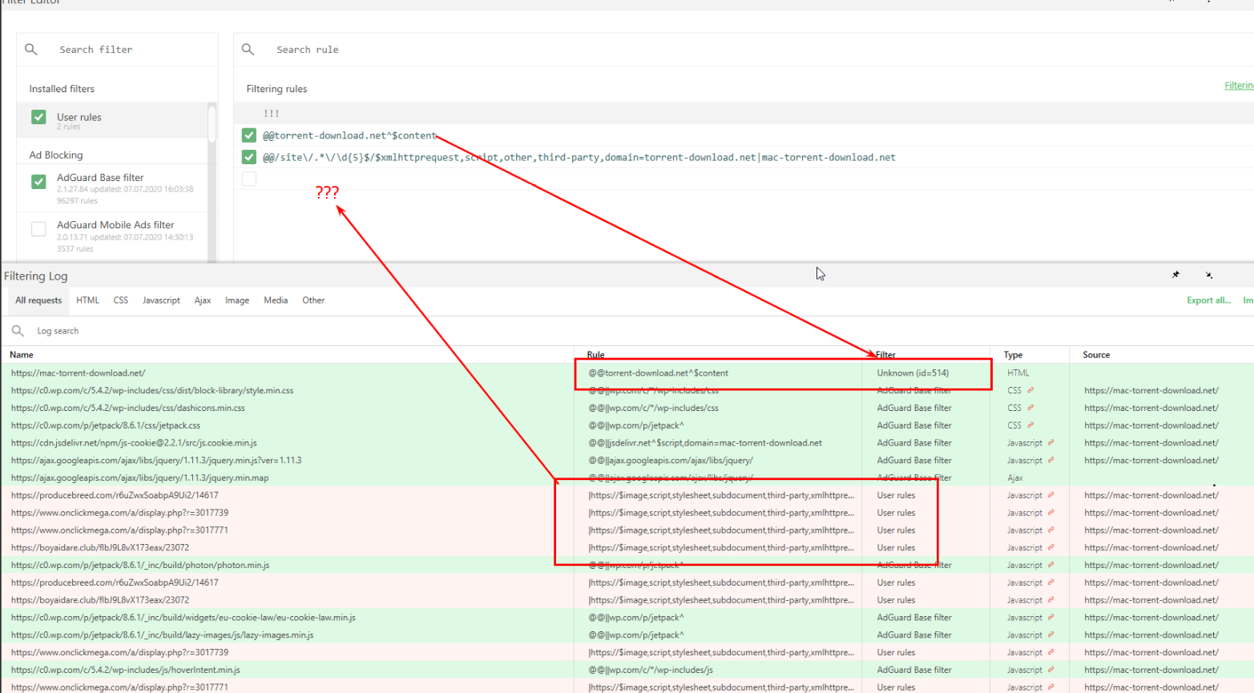Open the Other requests tab
The height and width of the screenshot is (693, 1254).
tap(313, 300)
